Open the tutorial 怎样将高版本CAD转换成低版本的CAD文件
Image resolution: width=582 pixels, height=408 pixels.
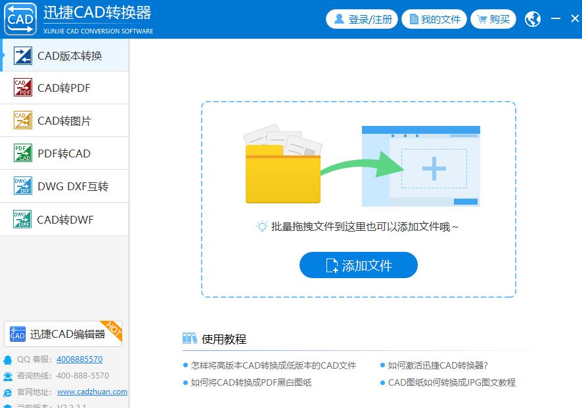coord(272,367)
